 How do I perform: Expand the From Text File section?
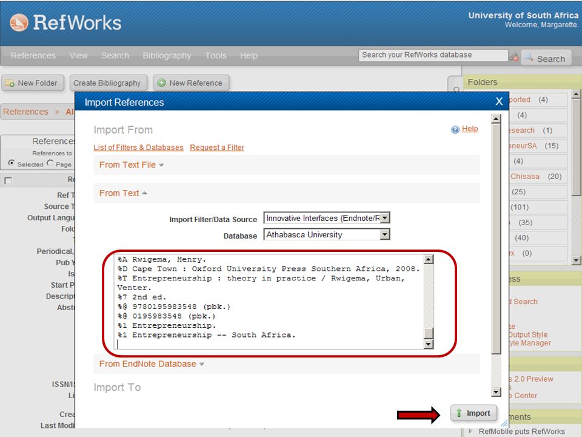point(131,164)
